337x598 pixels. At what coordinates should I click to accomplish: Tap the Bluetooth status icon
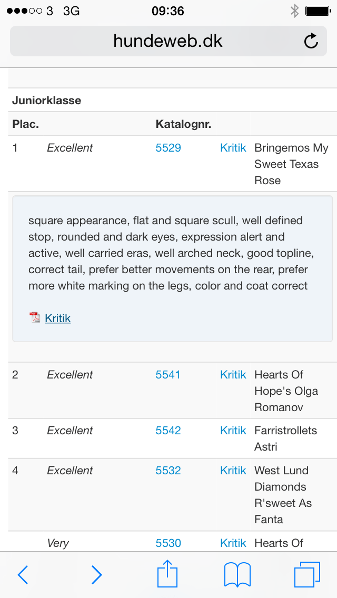point(295,11)
